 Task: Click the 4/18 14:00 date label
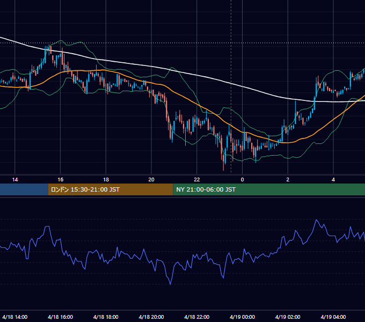[15, 317]
